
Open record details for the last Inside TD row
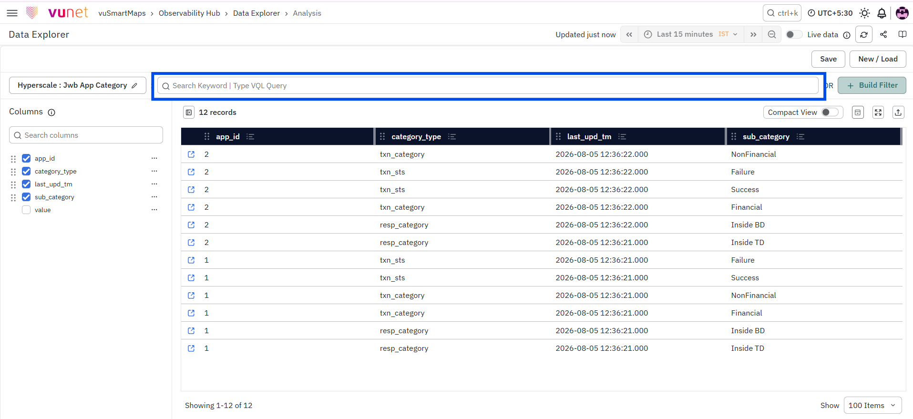click(x=191, y=348)
